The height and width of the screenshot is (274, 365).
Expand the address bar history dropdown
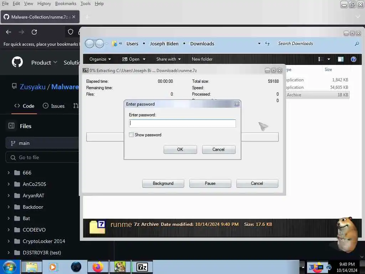click(259, 44)
